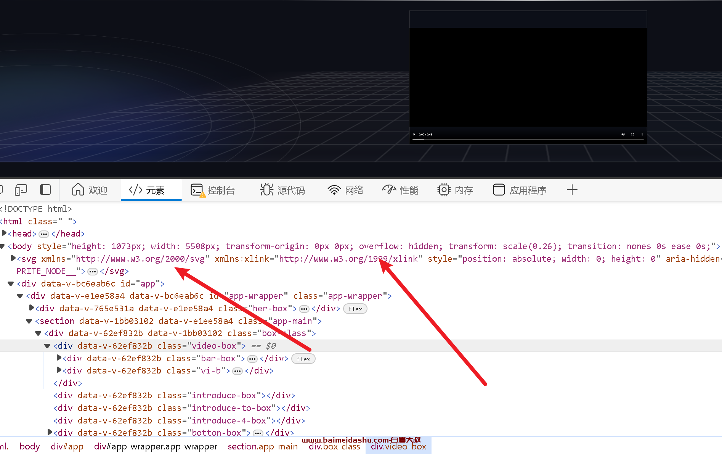Expand ellipsis in the bar-box div

pos(252,359)
